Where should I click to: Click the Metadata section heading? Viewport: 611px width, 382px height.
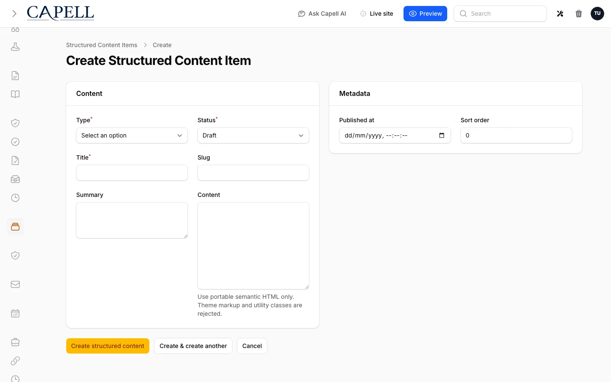(x=355, y=93)
